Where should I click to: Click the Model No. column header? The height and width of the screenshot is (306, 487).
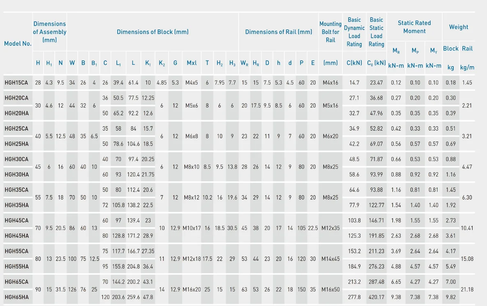click(x=18, y=43)
